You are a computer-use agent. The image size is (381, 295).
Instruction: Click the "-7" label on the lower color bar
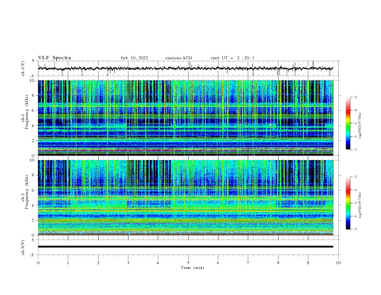coord(355,229)
